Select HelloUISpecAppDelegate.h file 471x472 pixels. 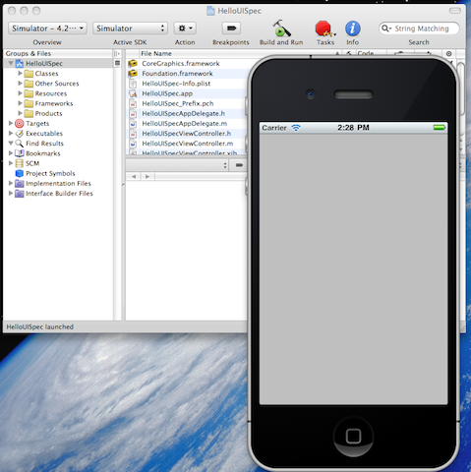[183, 113]
